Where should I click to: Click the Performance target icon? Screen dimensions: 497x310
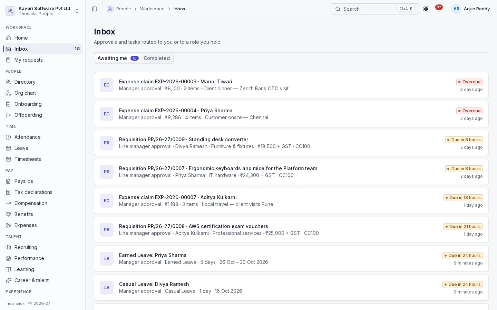click(x=8, y=258)
